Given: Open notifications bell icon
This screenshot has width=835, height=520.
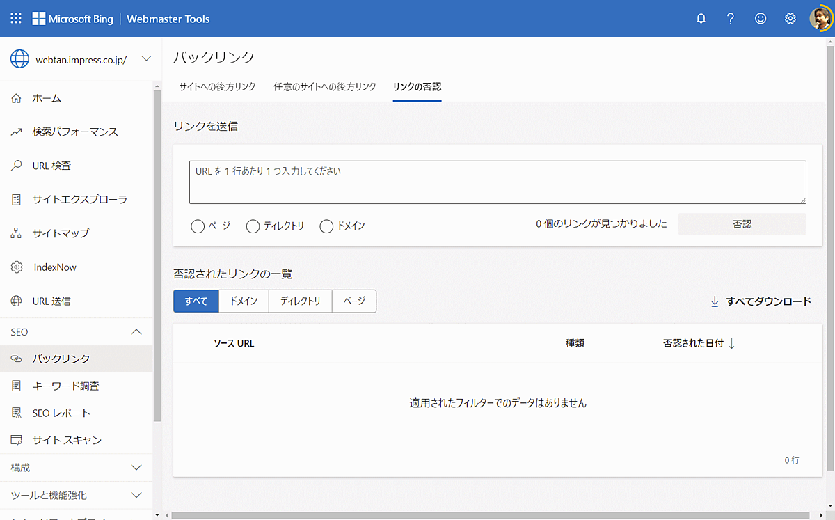Looking at the screenshot, I should click(x=701, y=19).
